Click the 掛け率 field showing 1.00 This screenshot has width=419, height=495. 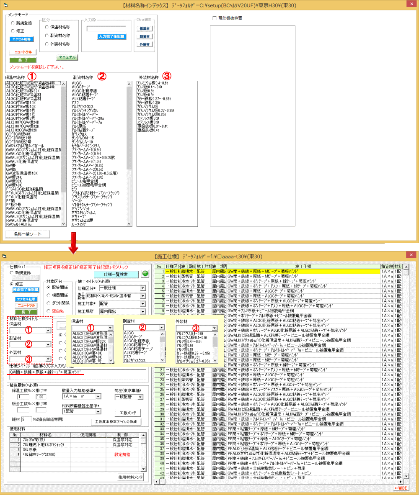click(41, 397)
